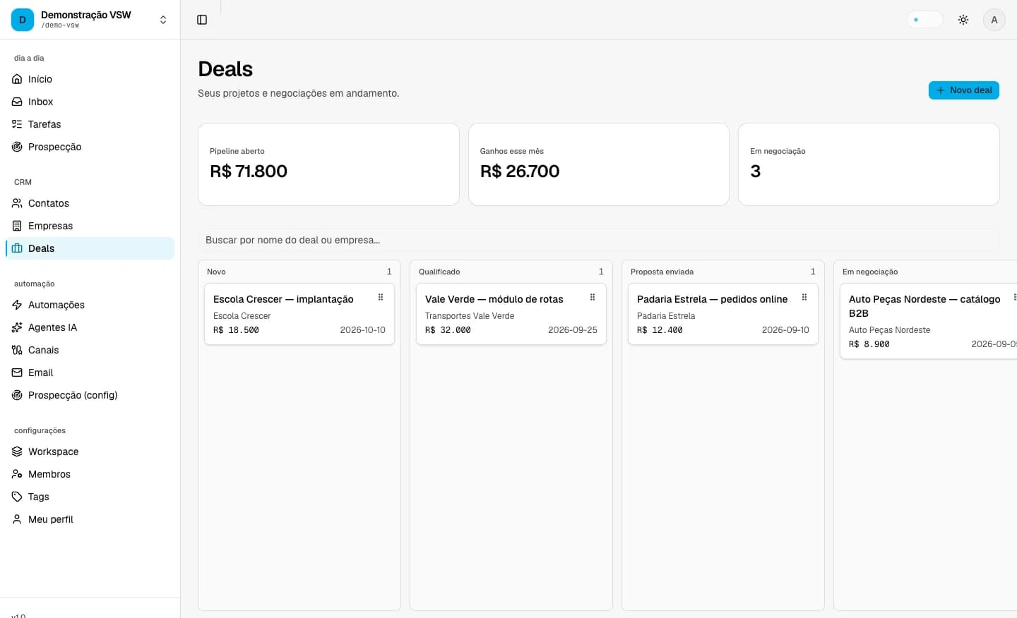Click the Pipeline aberto R$ 71.800 card

[x=328, y=164]
